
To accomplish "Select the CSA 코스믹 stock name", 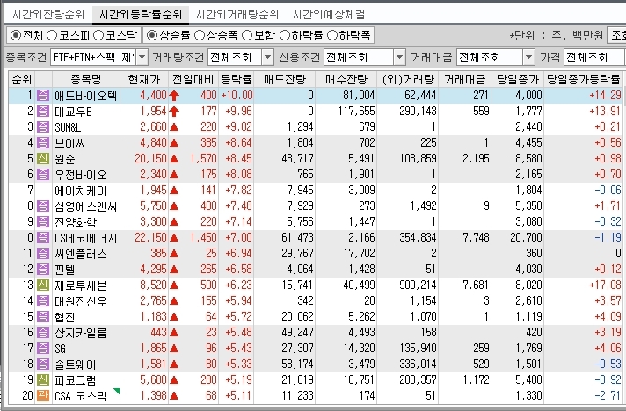I will 81,396.
